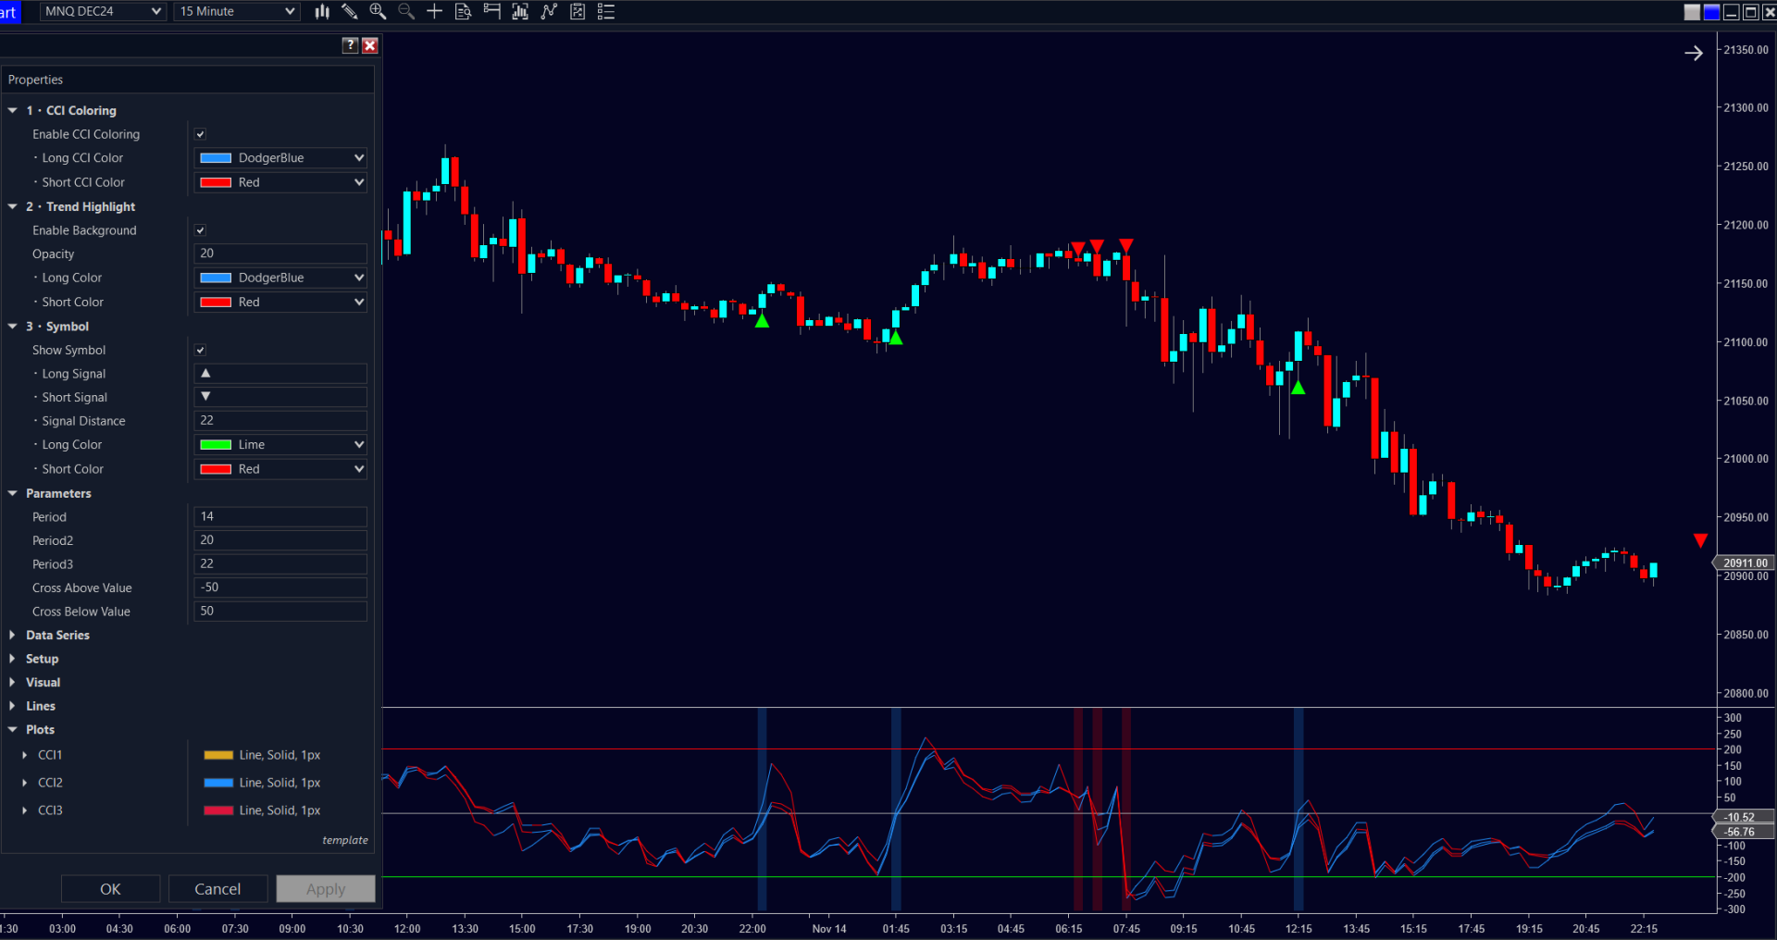The image size is (1777, 940).
Task: Expand the Lines section
Action: (13, 706)
